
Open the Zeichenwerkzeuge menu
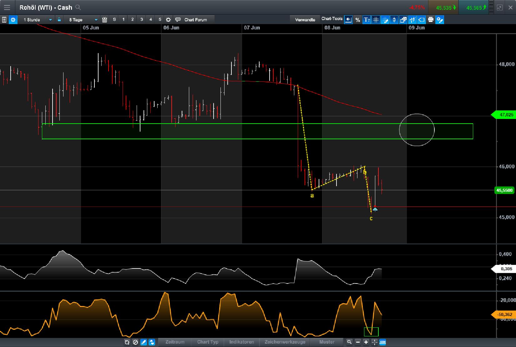(285, 342)
